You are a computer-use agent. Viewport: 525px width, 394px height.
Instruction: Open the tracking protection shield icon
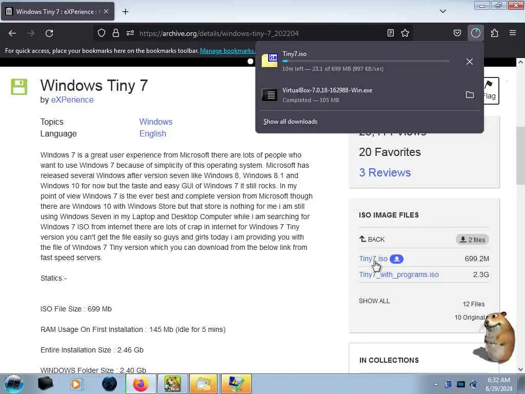[x=102, y=33]
